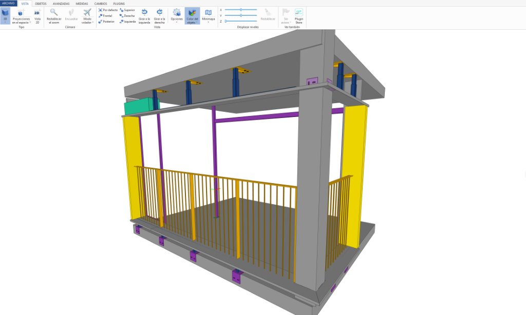
Task: Open the ARCHIVO menu
Action: click(8, 4)
